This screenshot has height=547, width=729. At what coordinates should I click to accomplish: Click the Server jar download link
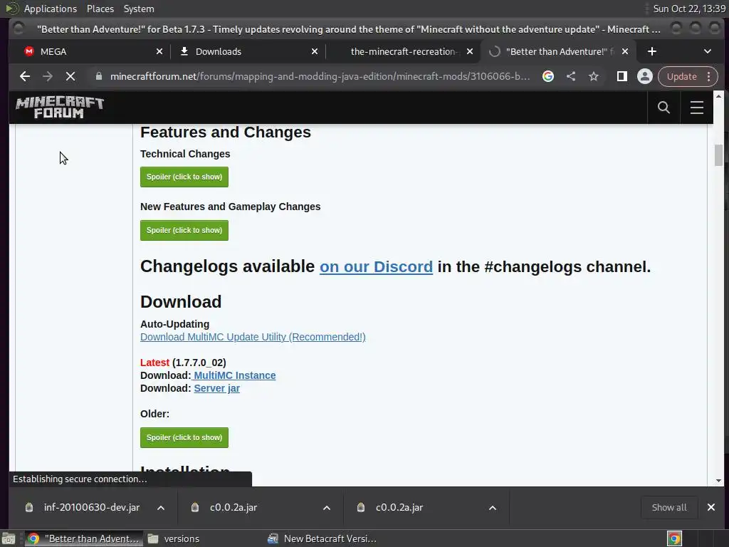tap(216, 388)
